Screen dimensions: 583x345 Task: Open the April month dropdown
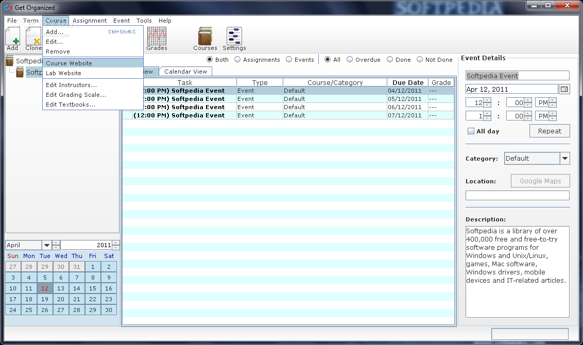(46, 245)
